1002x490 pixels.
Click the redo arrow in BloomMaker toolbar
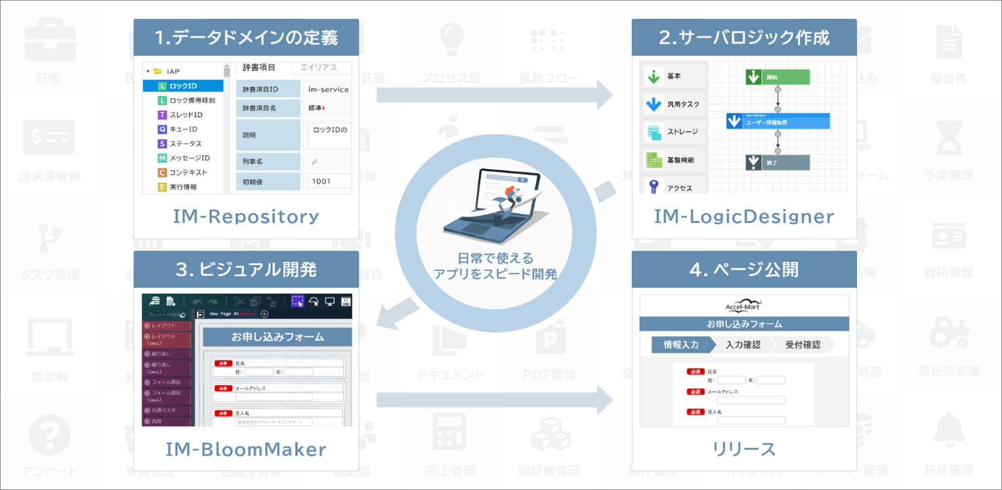[x=213, y=302]
